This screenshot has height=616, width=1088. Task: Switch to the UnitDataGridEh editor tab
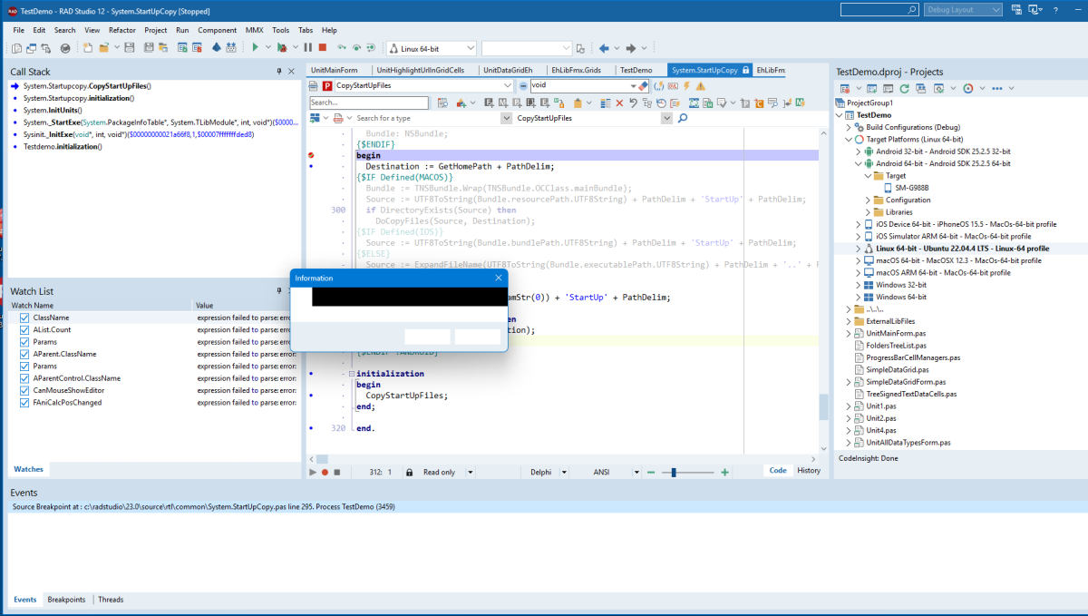click(x=508, y=70)
